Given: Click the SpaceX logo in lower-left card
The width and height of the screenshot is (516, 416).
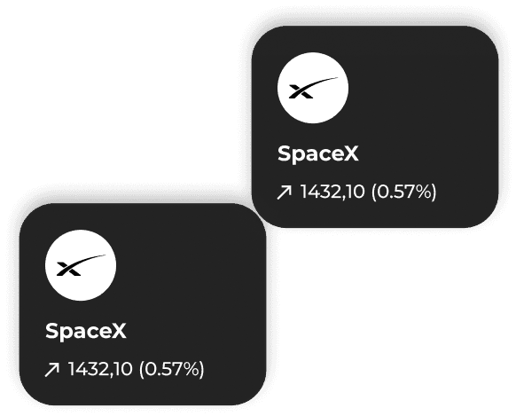Looking at the screenshot, I should 81,265.
